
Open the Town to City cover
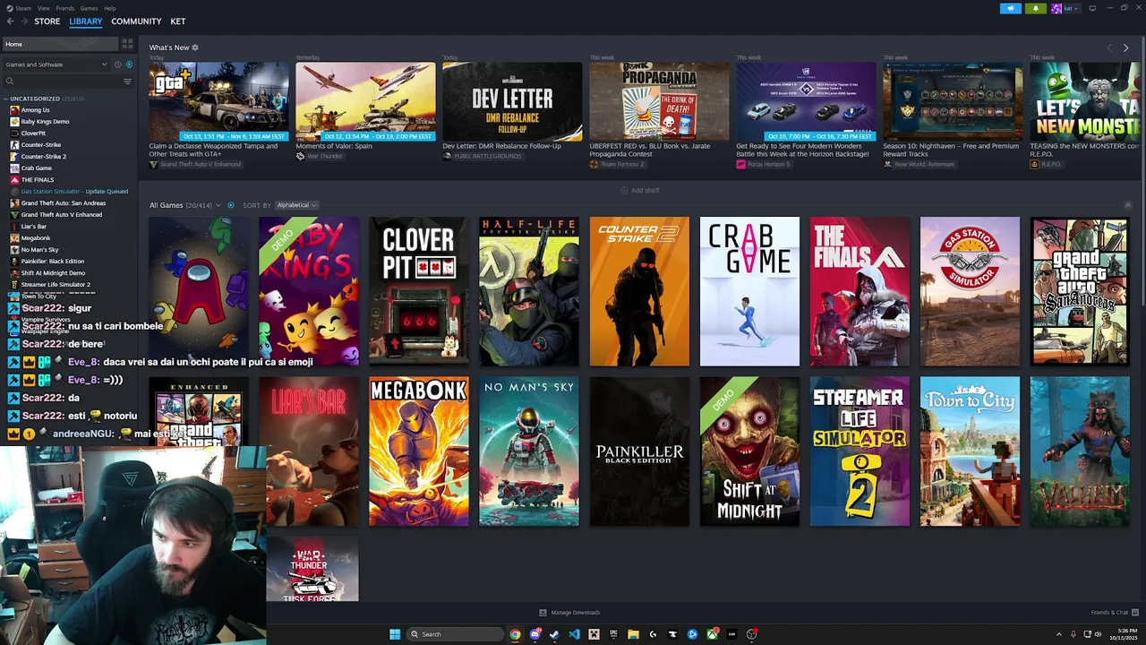click(x=970, y=451)
